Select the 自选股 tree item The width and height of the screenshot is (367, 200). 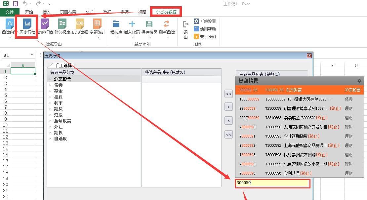61,139
